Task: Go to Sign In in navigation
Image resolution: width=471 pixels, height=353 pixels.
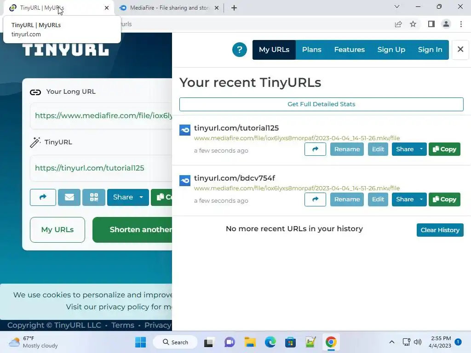Action: coord(430,50)
